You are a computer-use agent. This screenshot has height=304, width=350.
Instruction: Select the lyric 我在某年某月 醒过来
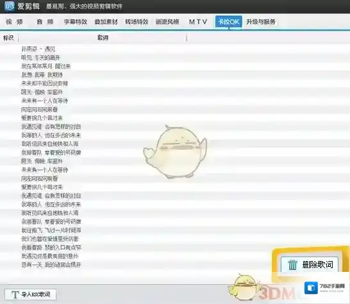[46, 66]
